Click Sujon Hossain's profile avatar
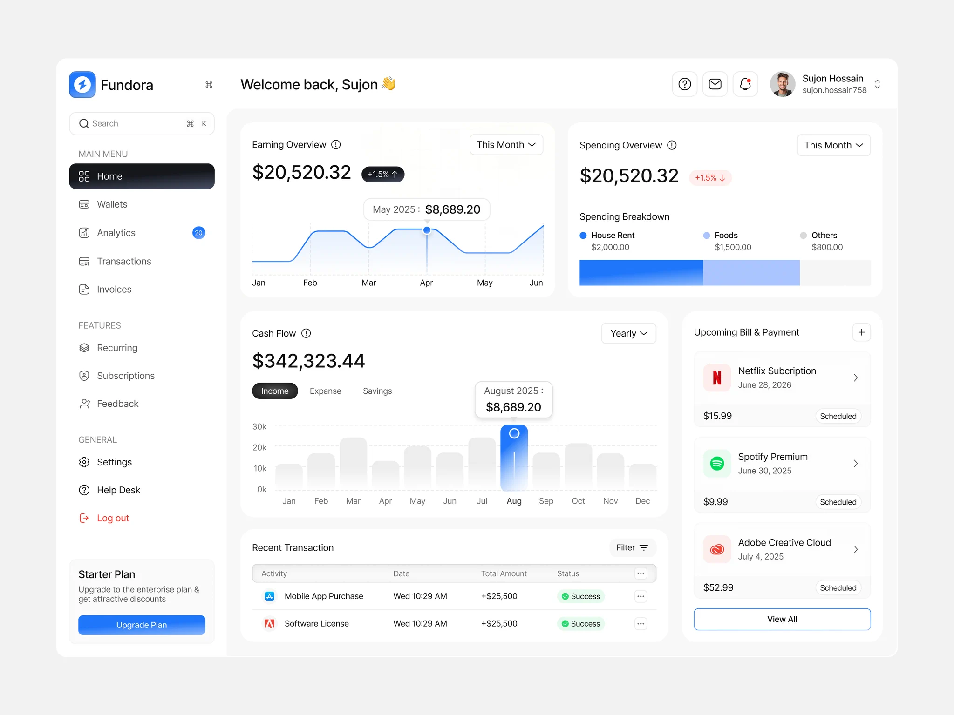 (x=783, y=84)
